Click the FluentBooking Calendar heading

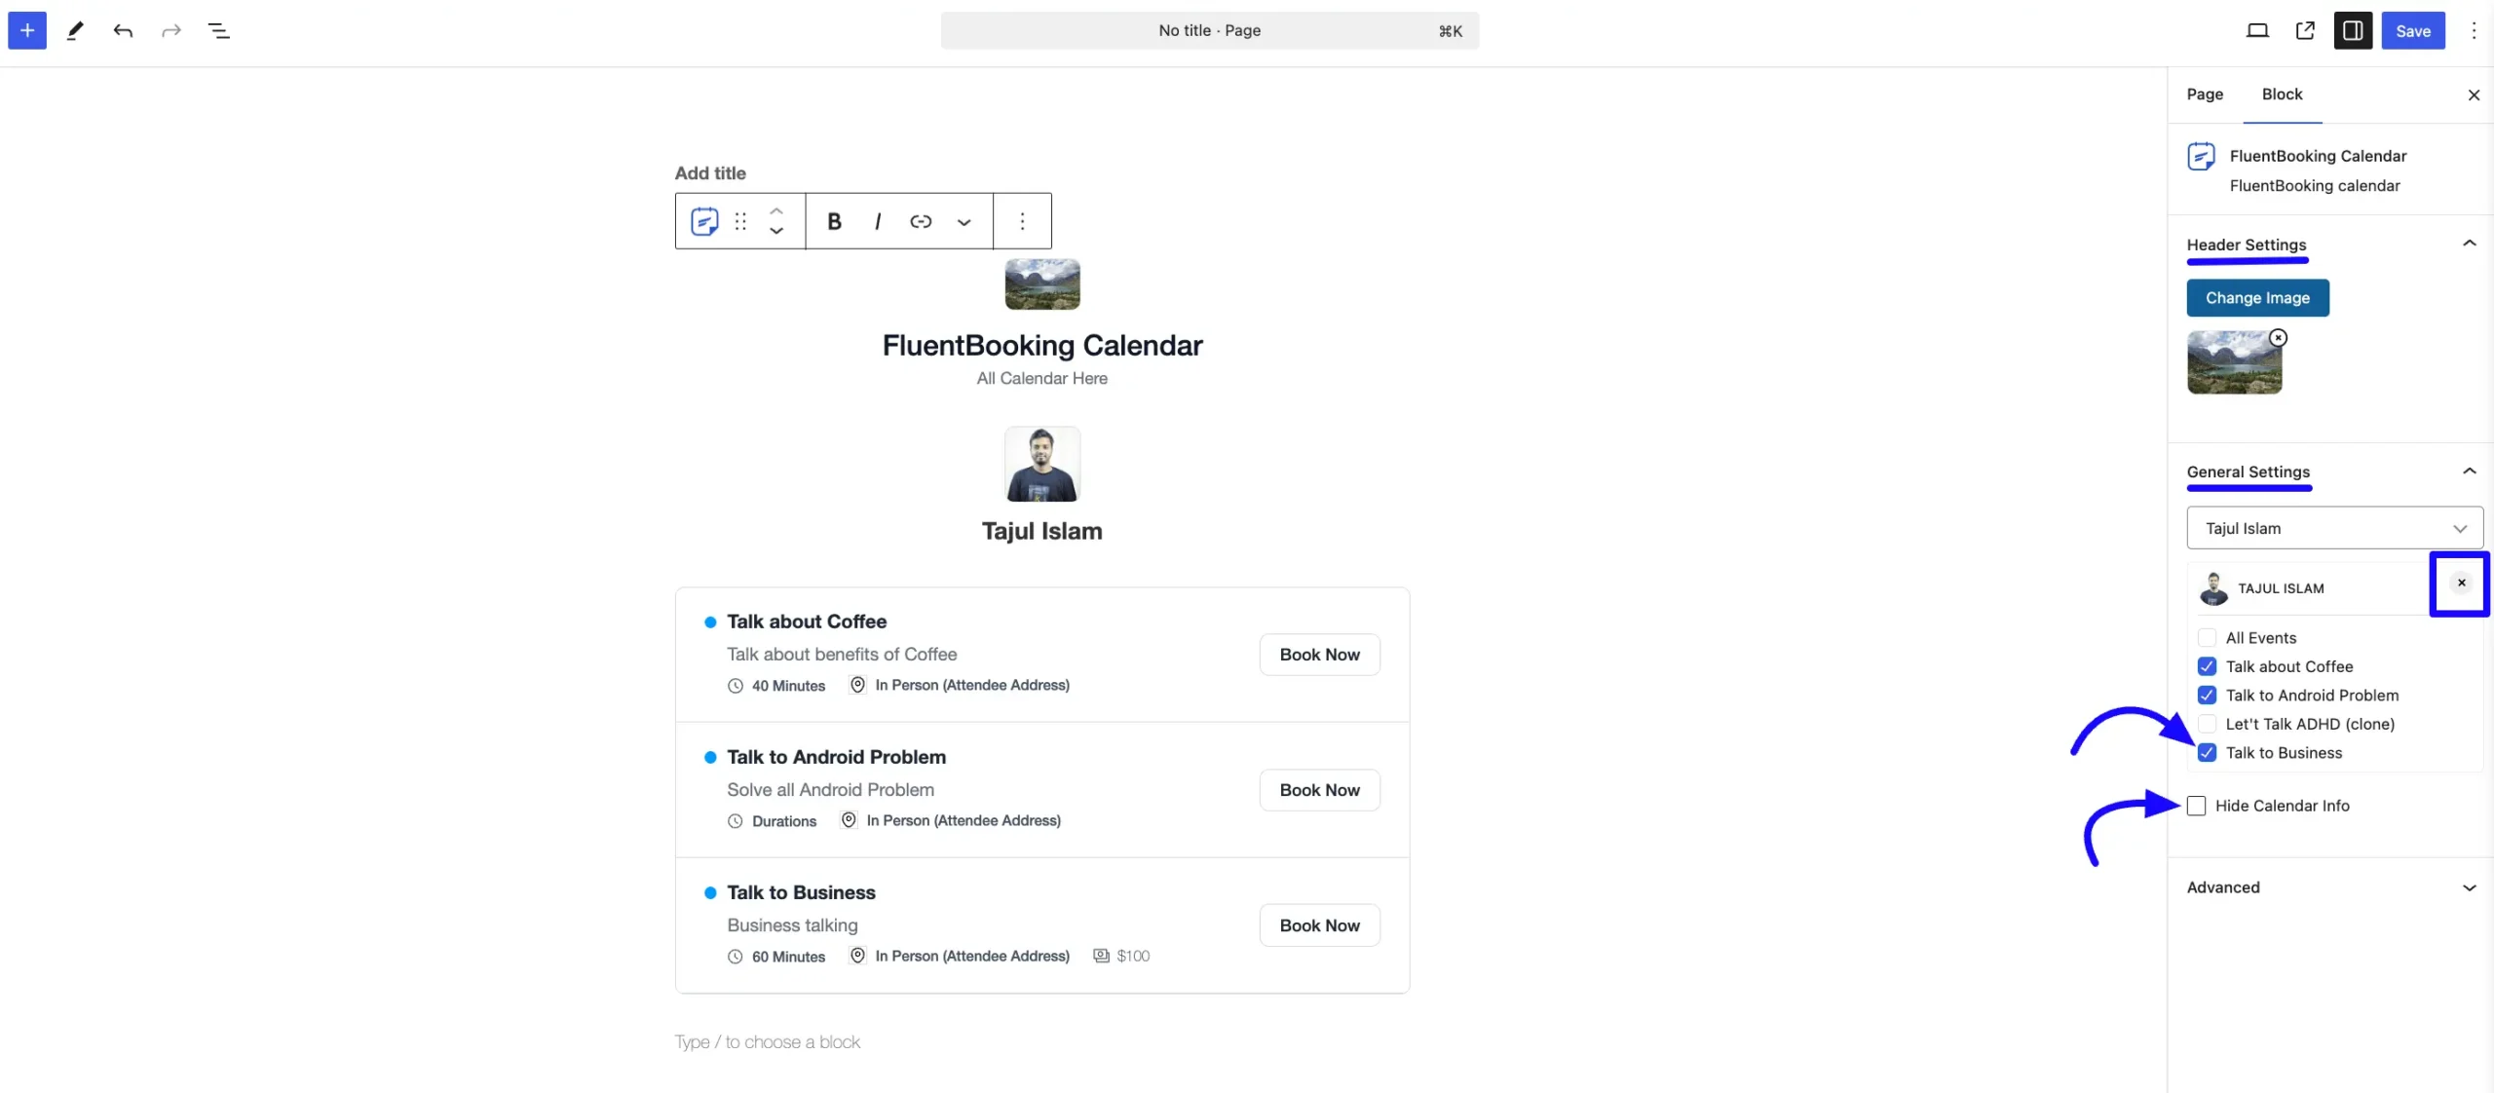click(x=1041, y=345)
